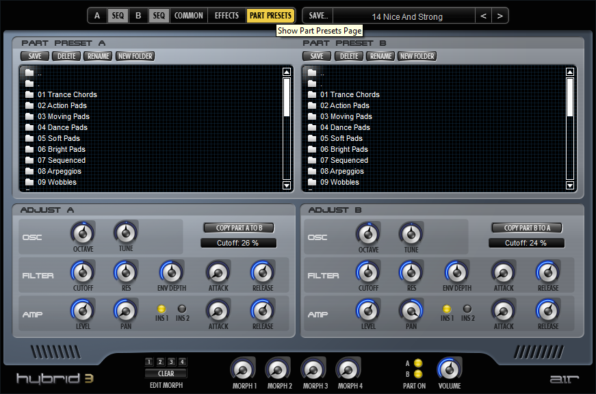Select Edit Morph button 2

click(x=160, y=362)
